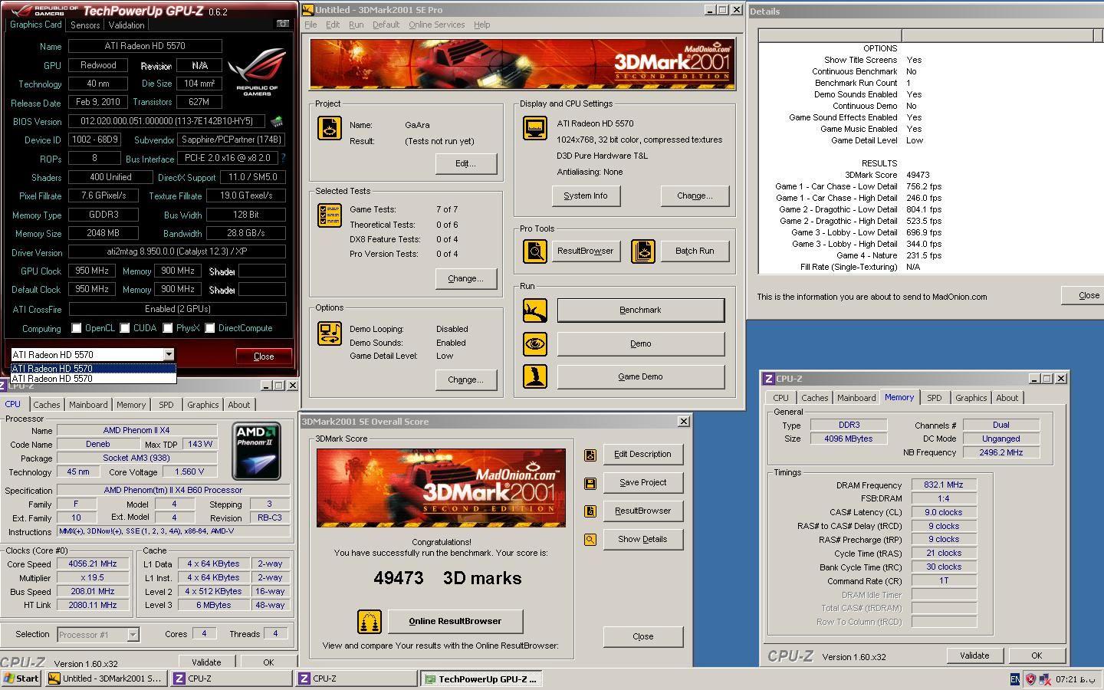The width and height of the screenshot is (1104, 690).
Task: Click the security shield tray icon
Action: click(x=1031, y=678)
